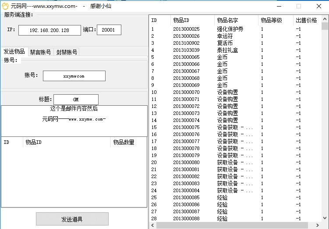Click vertical scrollbar down arrow
Image resolution: width=329 pixels, height=229 pixels.
[325, 218]
